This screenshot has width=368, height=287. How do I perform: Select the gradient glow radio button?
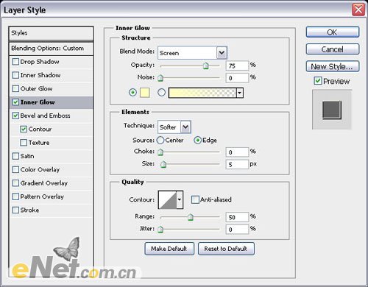pos(161,93)
